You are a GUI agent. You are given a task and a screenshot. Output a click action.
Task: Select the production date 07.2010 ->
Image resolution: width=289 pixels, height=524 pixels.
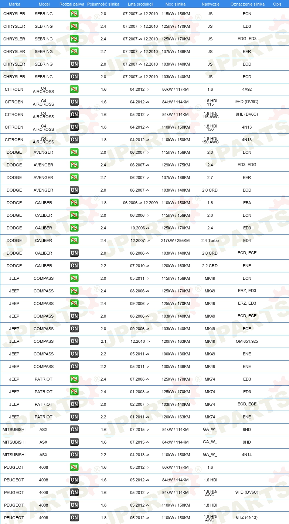click(140, 266)
